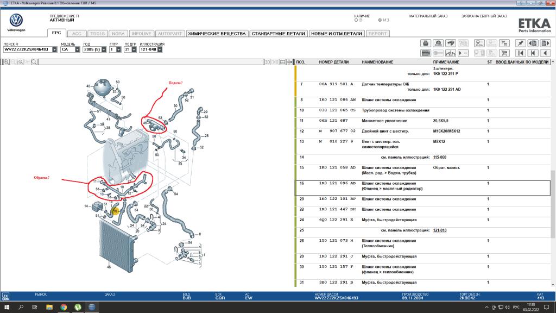Image resolution: width=556 pixels, height=313 pixels.
Task: Click the 3D view button above the illustration
Action: click(268, 62)
